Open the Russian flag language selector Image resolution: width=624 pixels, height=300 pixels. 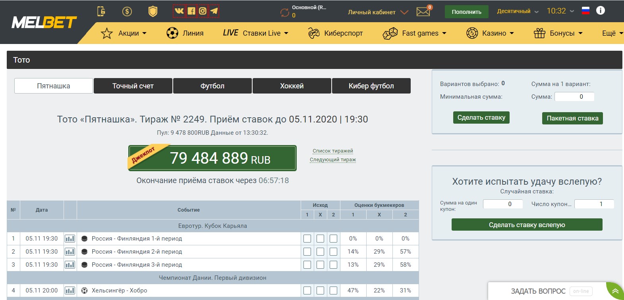coord(585,11)
